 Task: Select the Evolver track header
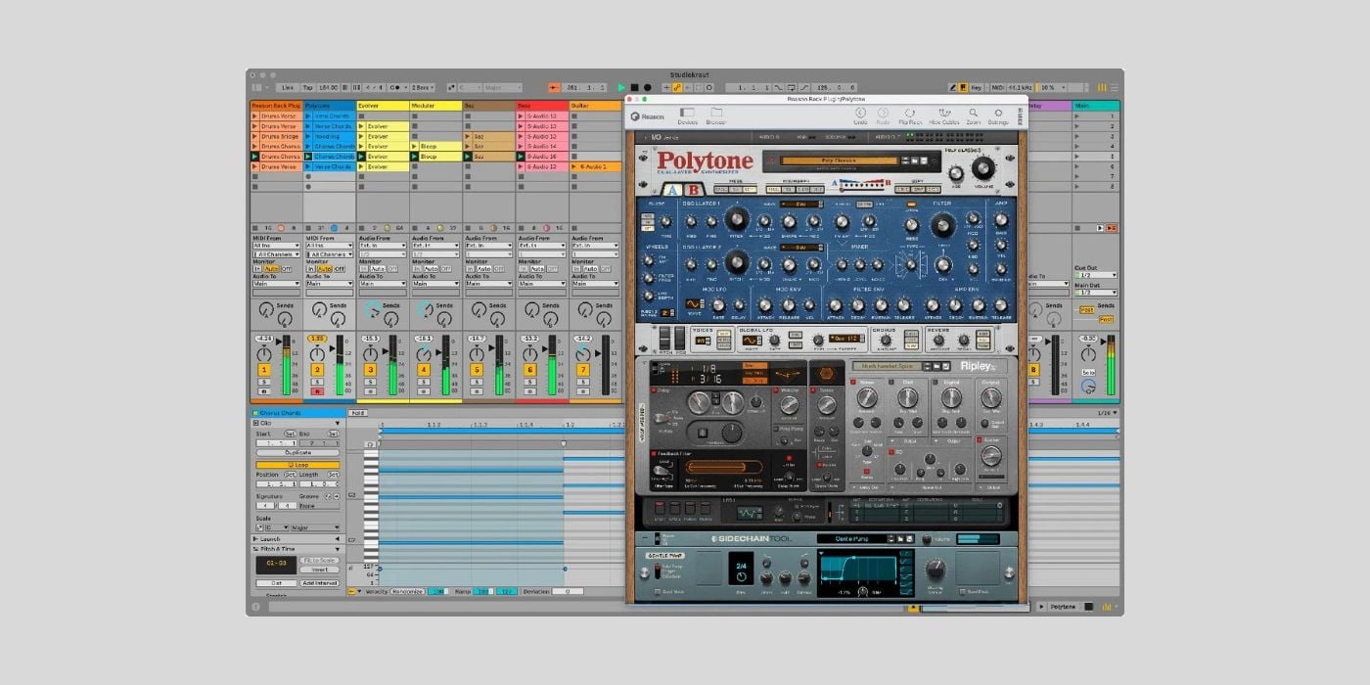[383, 105]
